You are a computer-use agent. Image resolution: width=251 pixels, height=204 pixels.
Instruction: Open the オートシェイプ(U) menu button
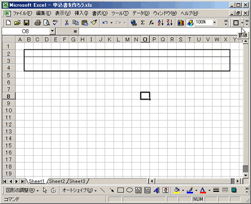tap(79, 190)
